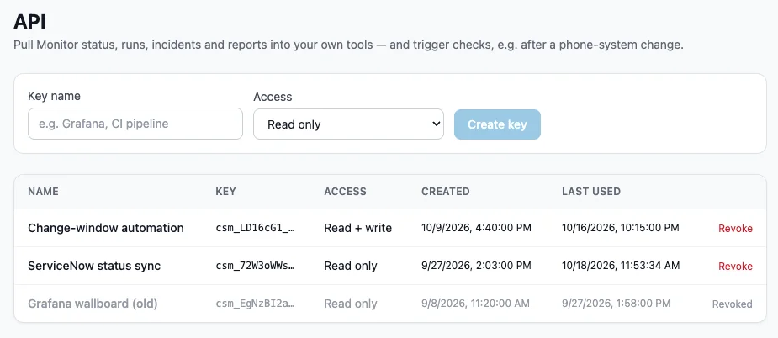The width and height of the screenshot is (778, 338).
Task: Revoke the ServiceNow status sync key
Action: (735, 266)
